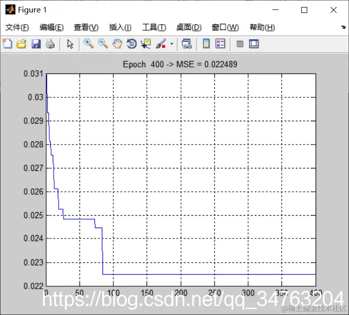Viewport: 349px width, 315px height.
Task: Click the y-axis label 0.031
Action: pyautogui.click(x=33, y=74)
